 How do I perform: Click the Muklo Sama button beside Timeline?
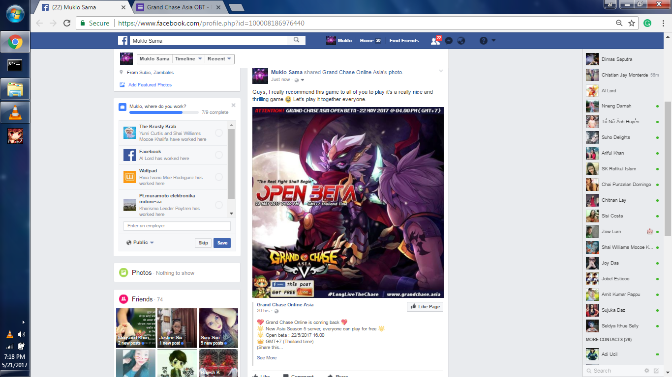point(154,59)
